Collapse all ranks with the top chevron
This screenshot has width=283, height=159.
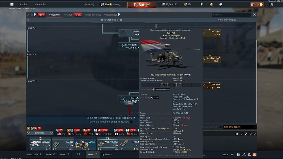tap(28, 20)
